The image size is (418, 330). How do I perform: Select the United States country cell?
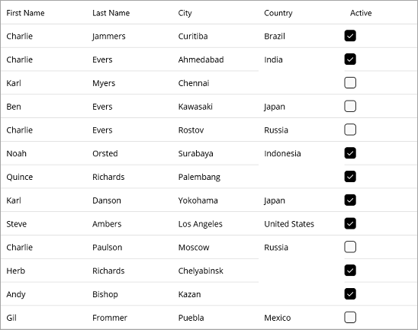[x=289, y=224]
